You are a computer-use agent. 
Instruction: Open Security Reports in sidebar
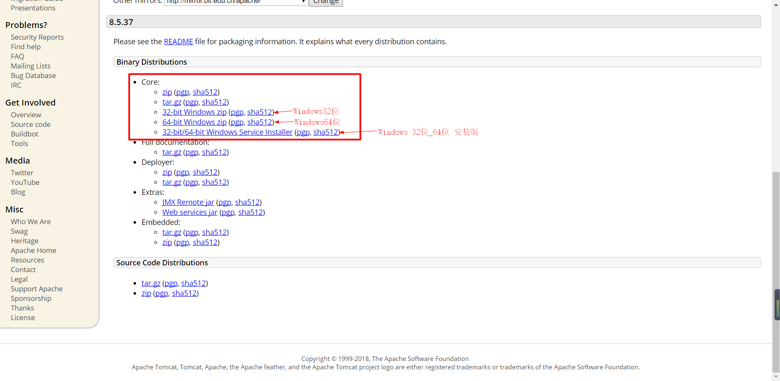(37, 37)
